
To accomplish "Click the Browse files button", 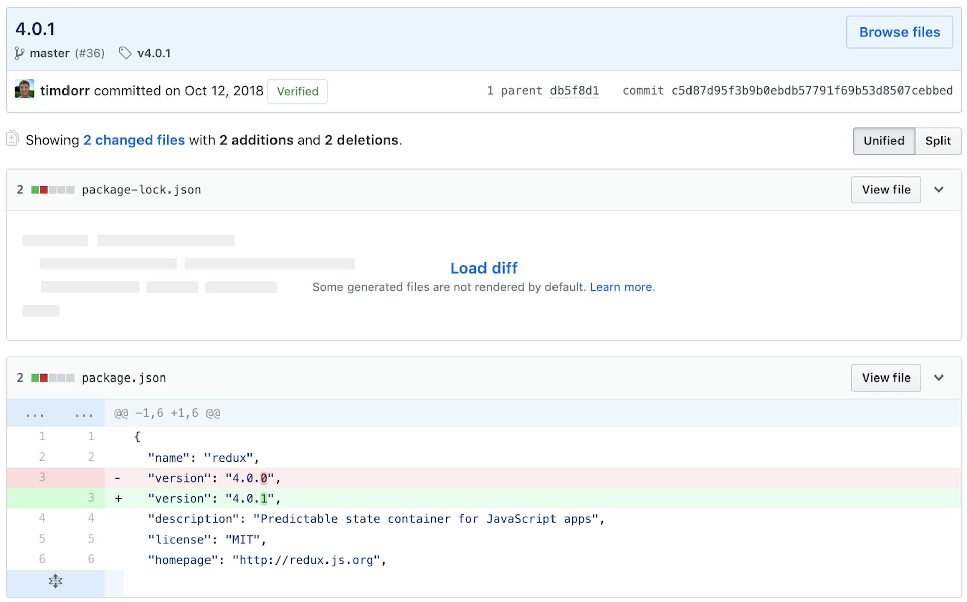I will point(900,32).
